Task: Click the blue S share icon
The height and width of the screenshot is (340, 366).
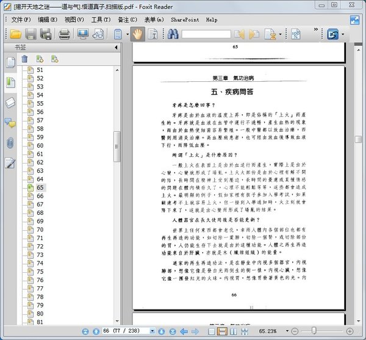Action: [x=333, y=34]
